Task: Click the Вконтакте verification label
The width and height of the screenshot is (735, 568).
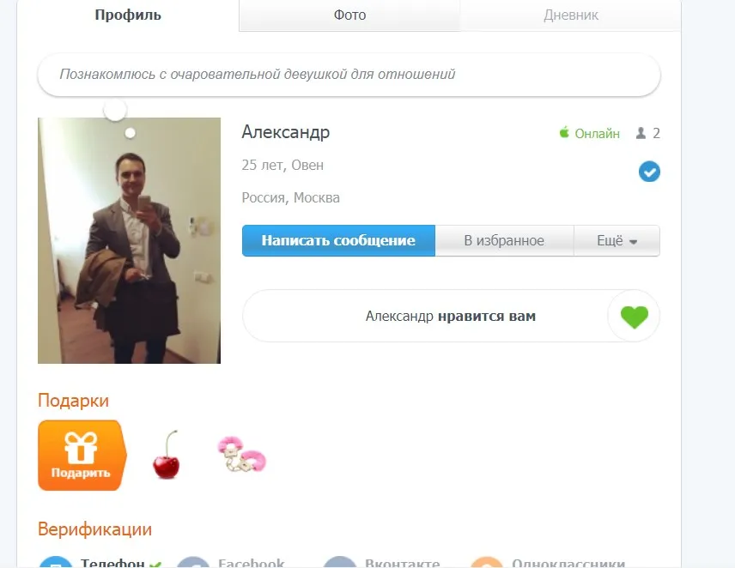Action: coord(402,562)
